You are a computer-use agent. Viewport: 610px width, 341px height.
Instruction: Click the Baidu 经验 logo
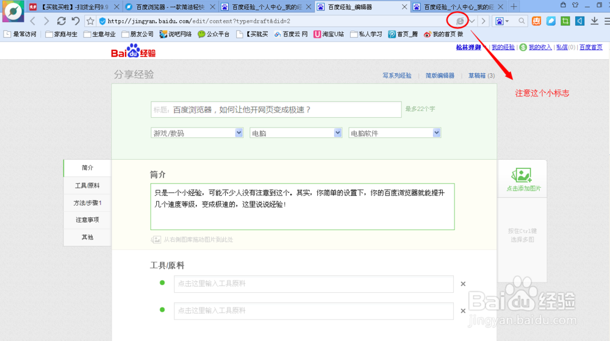[x=133, y=51]
